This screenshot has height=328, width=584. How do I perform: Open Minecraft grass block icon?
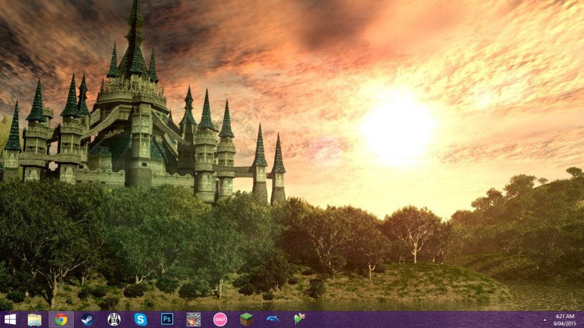coord(246,320)
